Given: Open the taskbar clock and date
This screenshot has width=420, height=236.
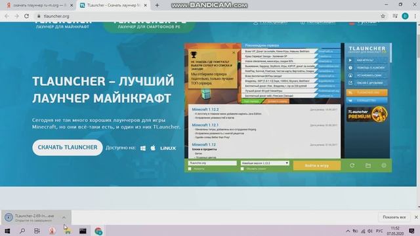Looking at the screenshot, I should click(395, 231).
